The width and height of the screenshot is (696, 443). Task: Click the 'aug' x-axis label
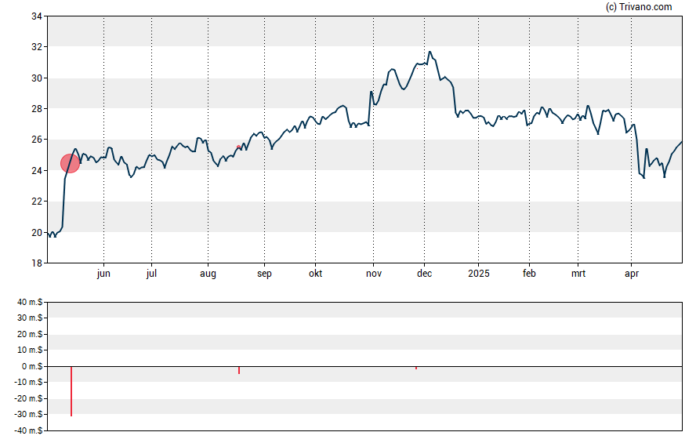click(208, 274)
